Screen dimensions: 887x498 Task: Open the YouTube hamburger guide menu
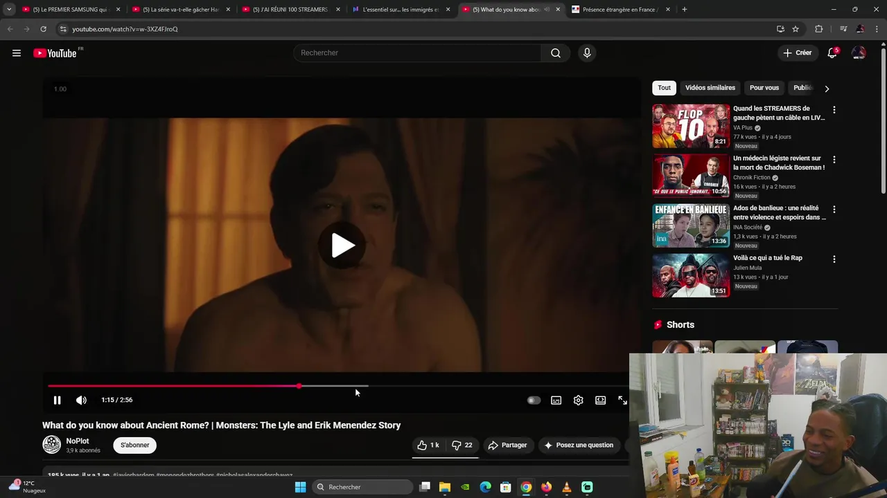[17, 53]
